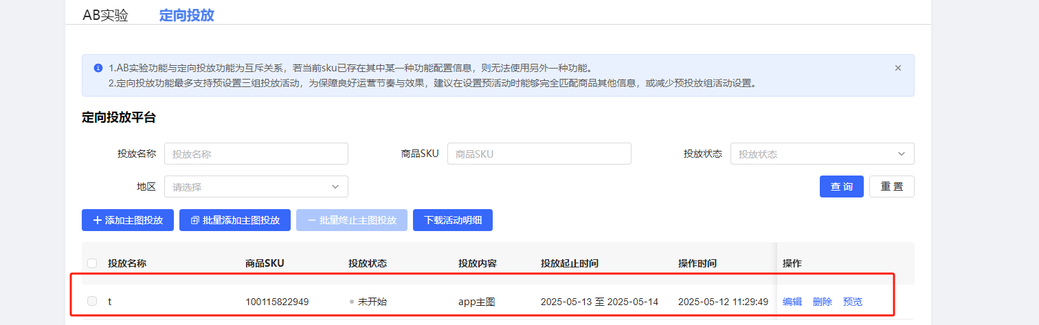Switch to the AB实验 tab

click(105, 15)
